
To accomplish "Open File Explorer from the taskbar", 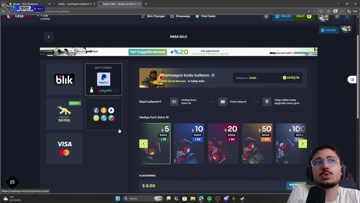I will pos(193,198).
